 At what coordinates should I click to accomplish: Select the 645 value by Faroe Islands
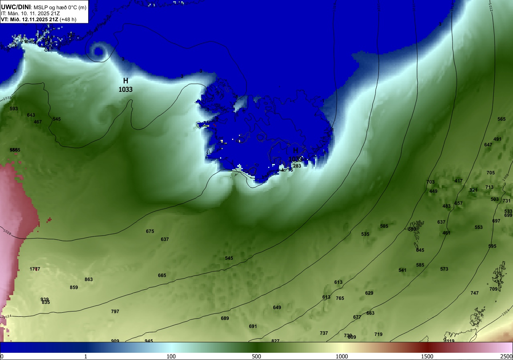pyautogui.click(x=420, y=250)
